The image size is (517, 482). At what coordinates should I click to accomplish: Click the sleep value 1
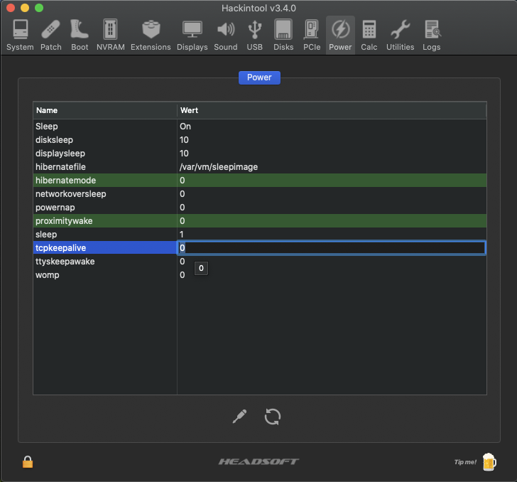click(181, 235)
